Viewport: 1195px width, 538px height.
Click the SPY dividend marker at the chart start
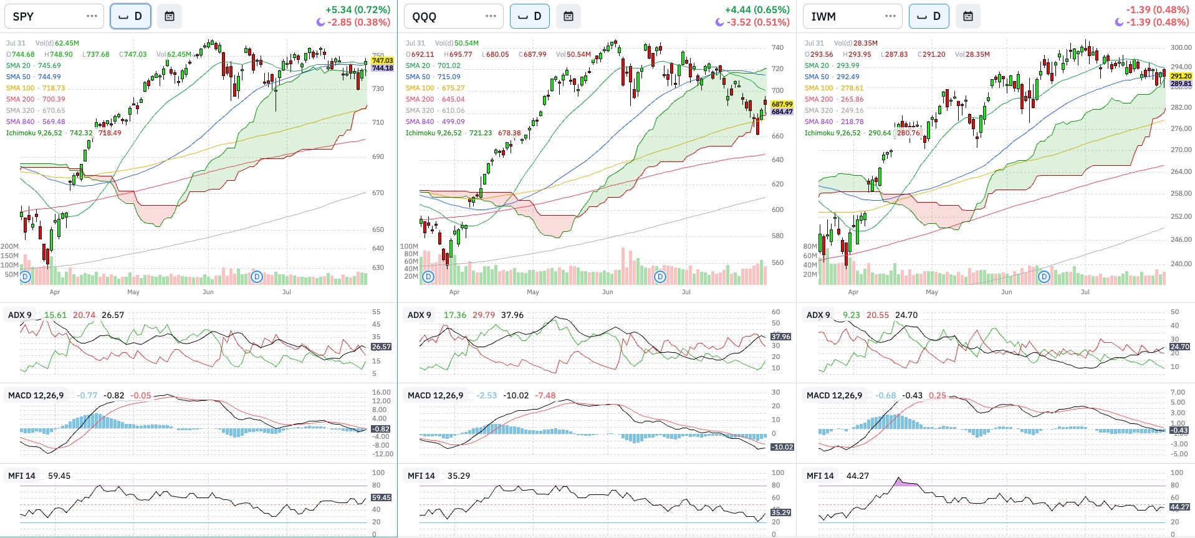click(26, 276)
